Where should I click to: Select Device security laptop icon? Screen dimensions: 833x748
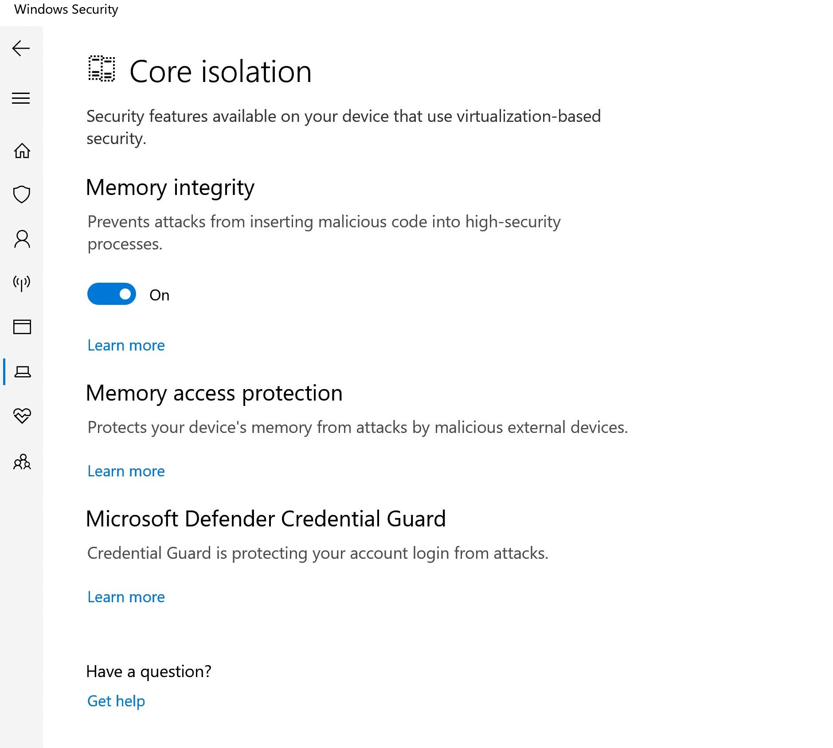(x=22, y=371)
